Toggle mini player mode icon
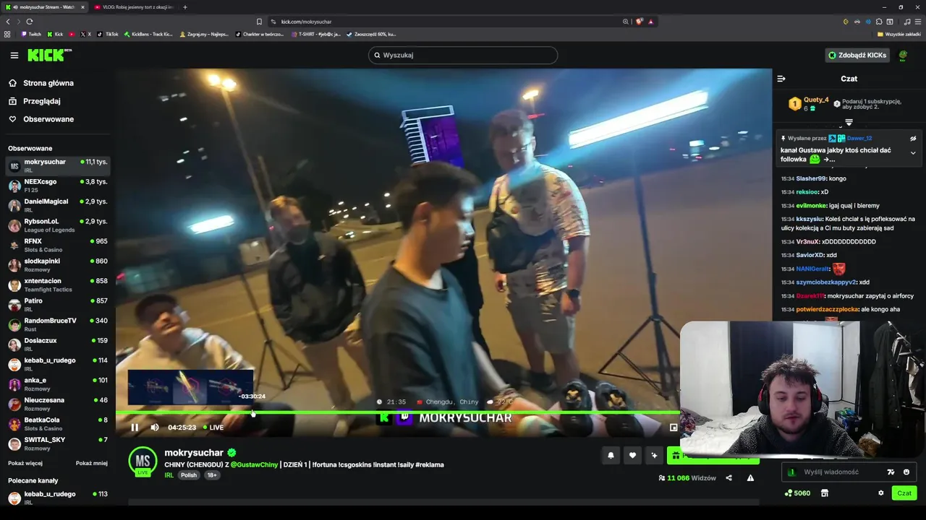 (674, 428)
